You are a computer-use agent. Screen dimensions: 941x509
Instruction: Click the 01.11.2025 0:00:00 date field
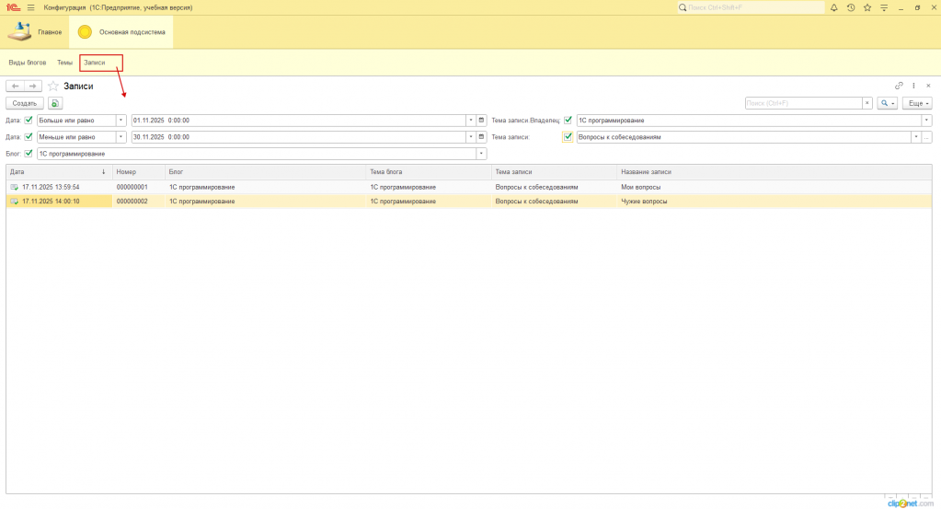[299, 120]
